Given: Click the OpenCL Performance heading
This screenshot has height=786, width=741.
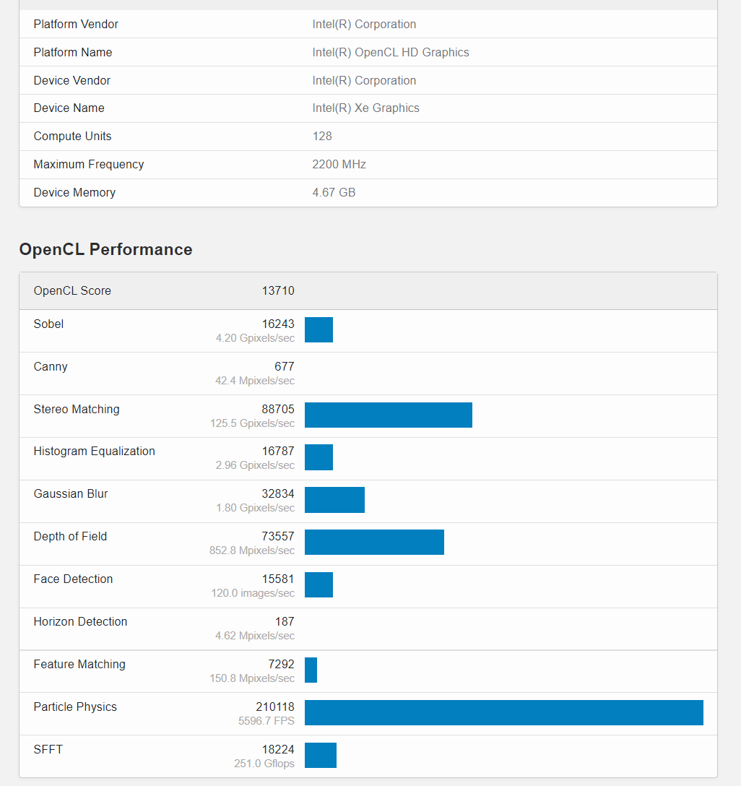Looking at the screenshot, I should click(x=105, y=249).
